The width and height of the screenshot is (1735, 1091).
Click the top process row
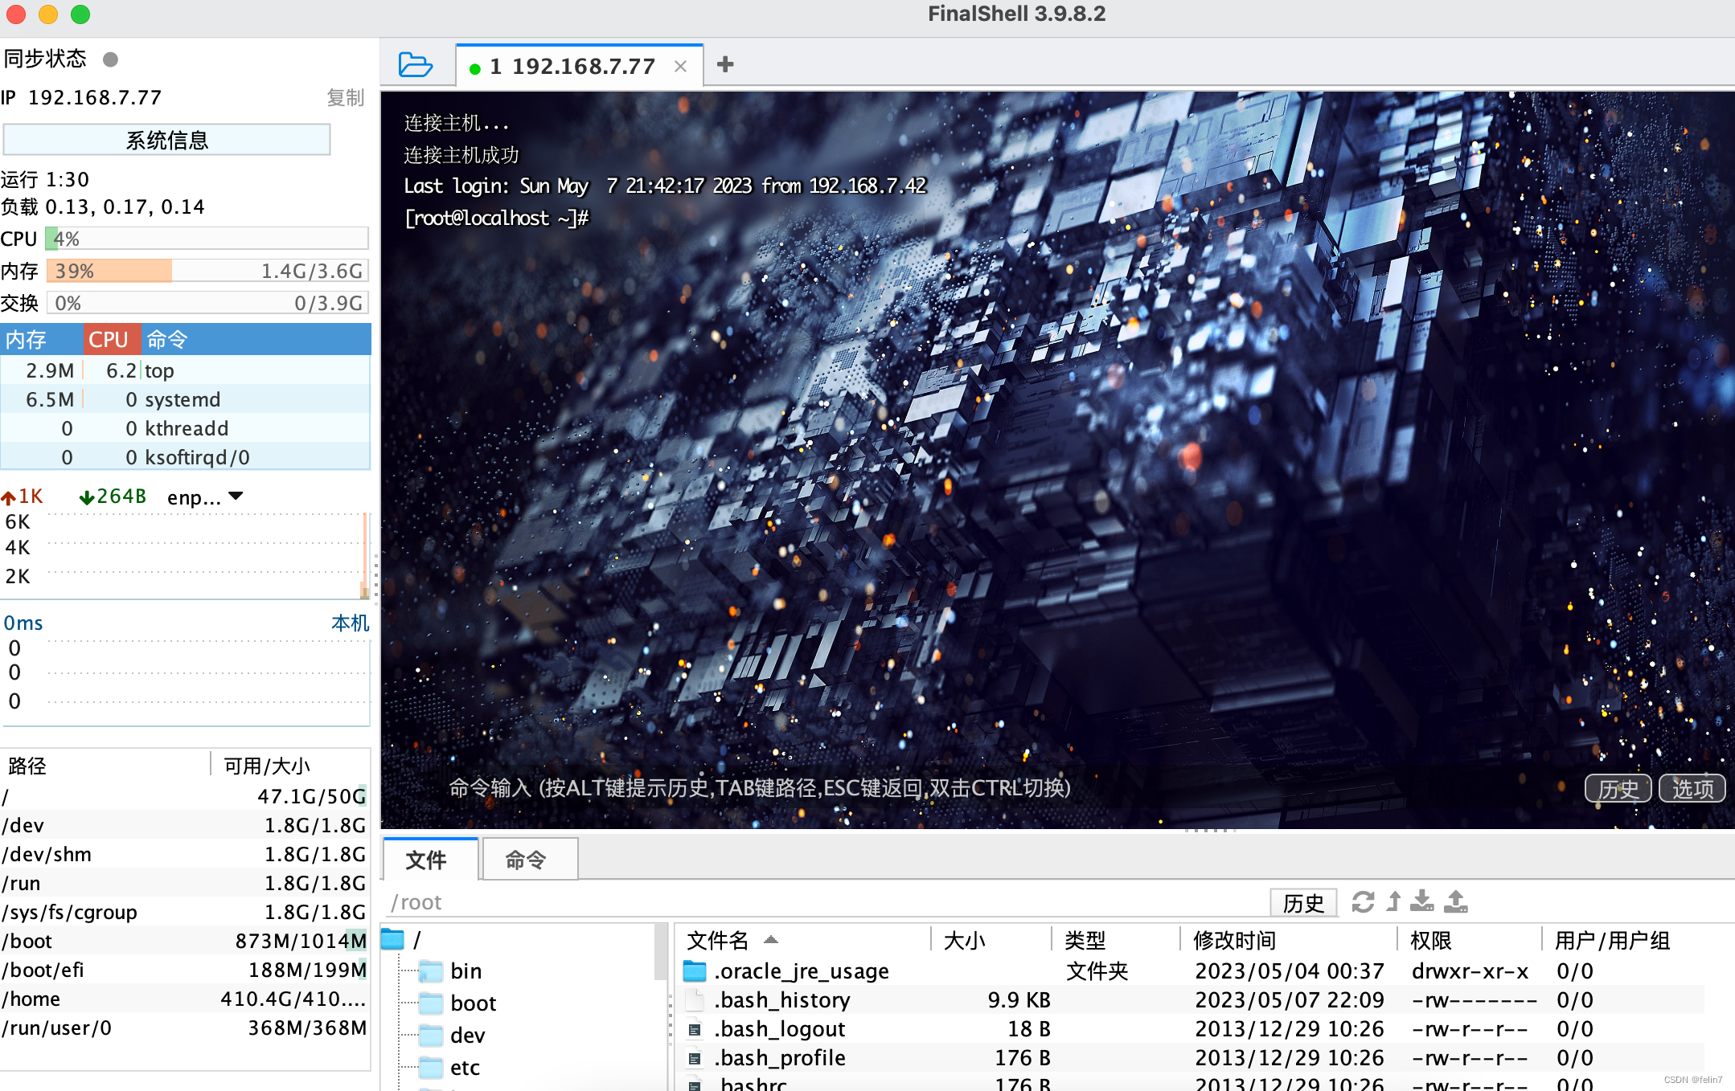point(185,370)
